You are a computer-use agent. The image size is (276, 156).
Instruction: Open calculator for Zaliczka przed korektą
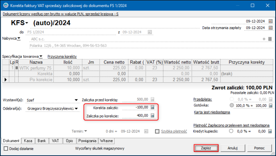coord(153,99)
